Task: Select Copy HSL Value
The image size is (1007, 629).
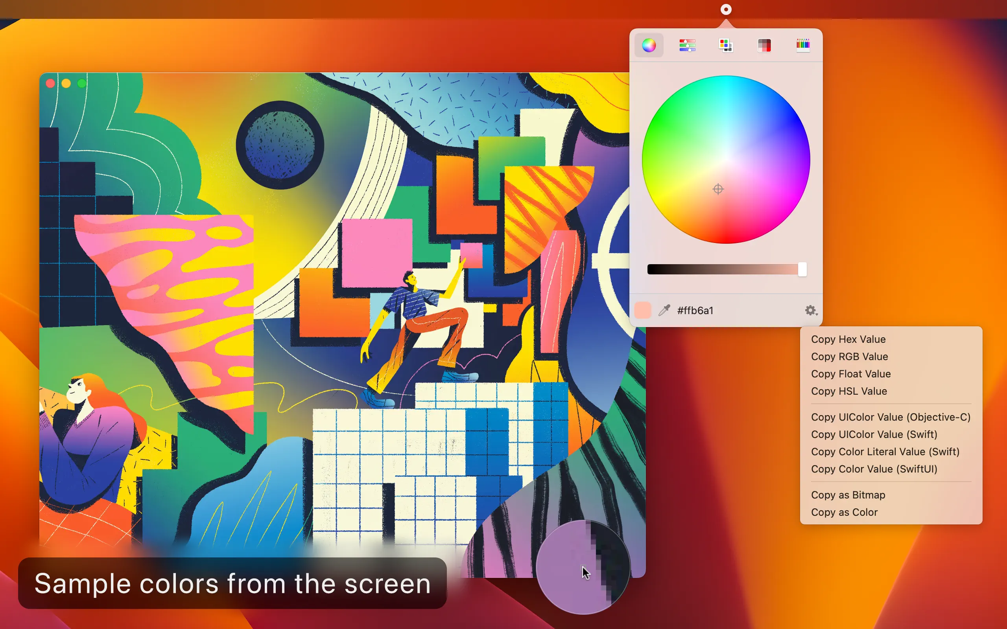Action: pyautogui.click(x=849, y=391)
